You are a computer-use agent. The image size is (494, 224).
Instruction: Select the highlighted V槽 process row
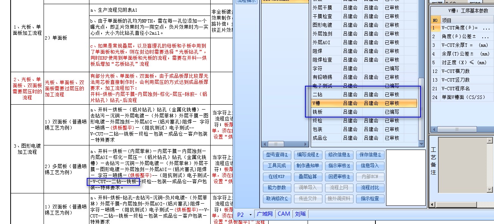(364, 103)
